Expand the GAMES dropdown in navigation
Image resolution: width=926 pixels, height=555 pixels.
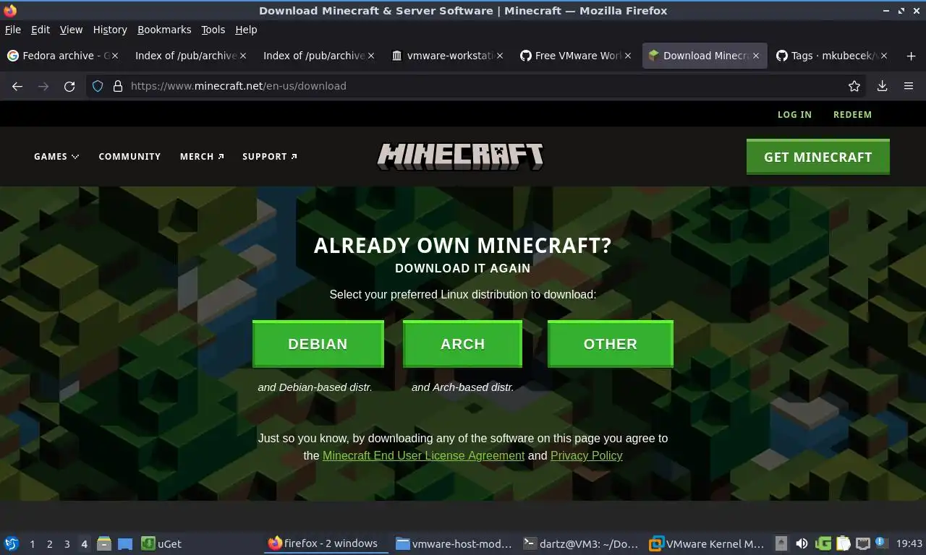56,156
